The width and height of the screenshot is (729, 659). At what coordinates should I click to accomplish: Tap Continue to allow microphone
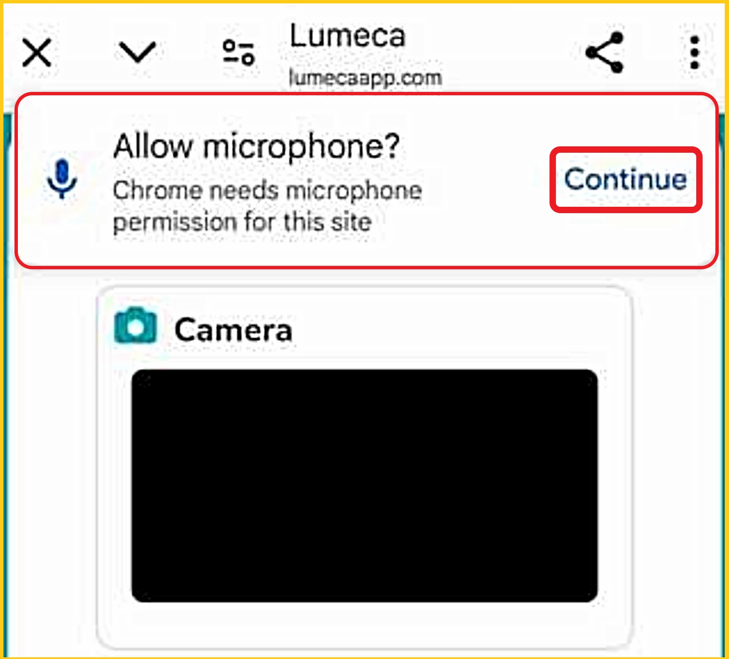626,180
